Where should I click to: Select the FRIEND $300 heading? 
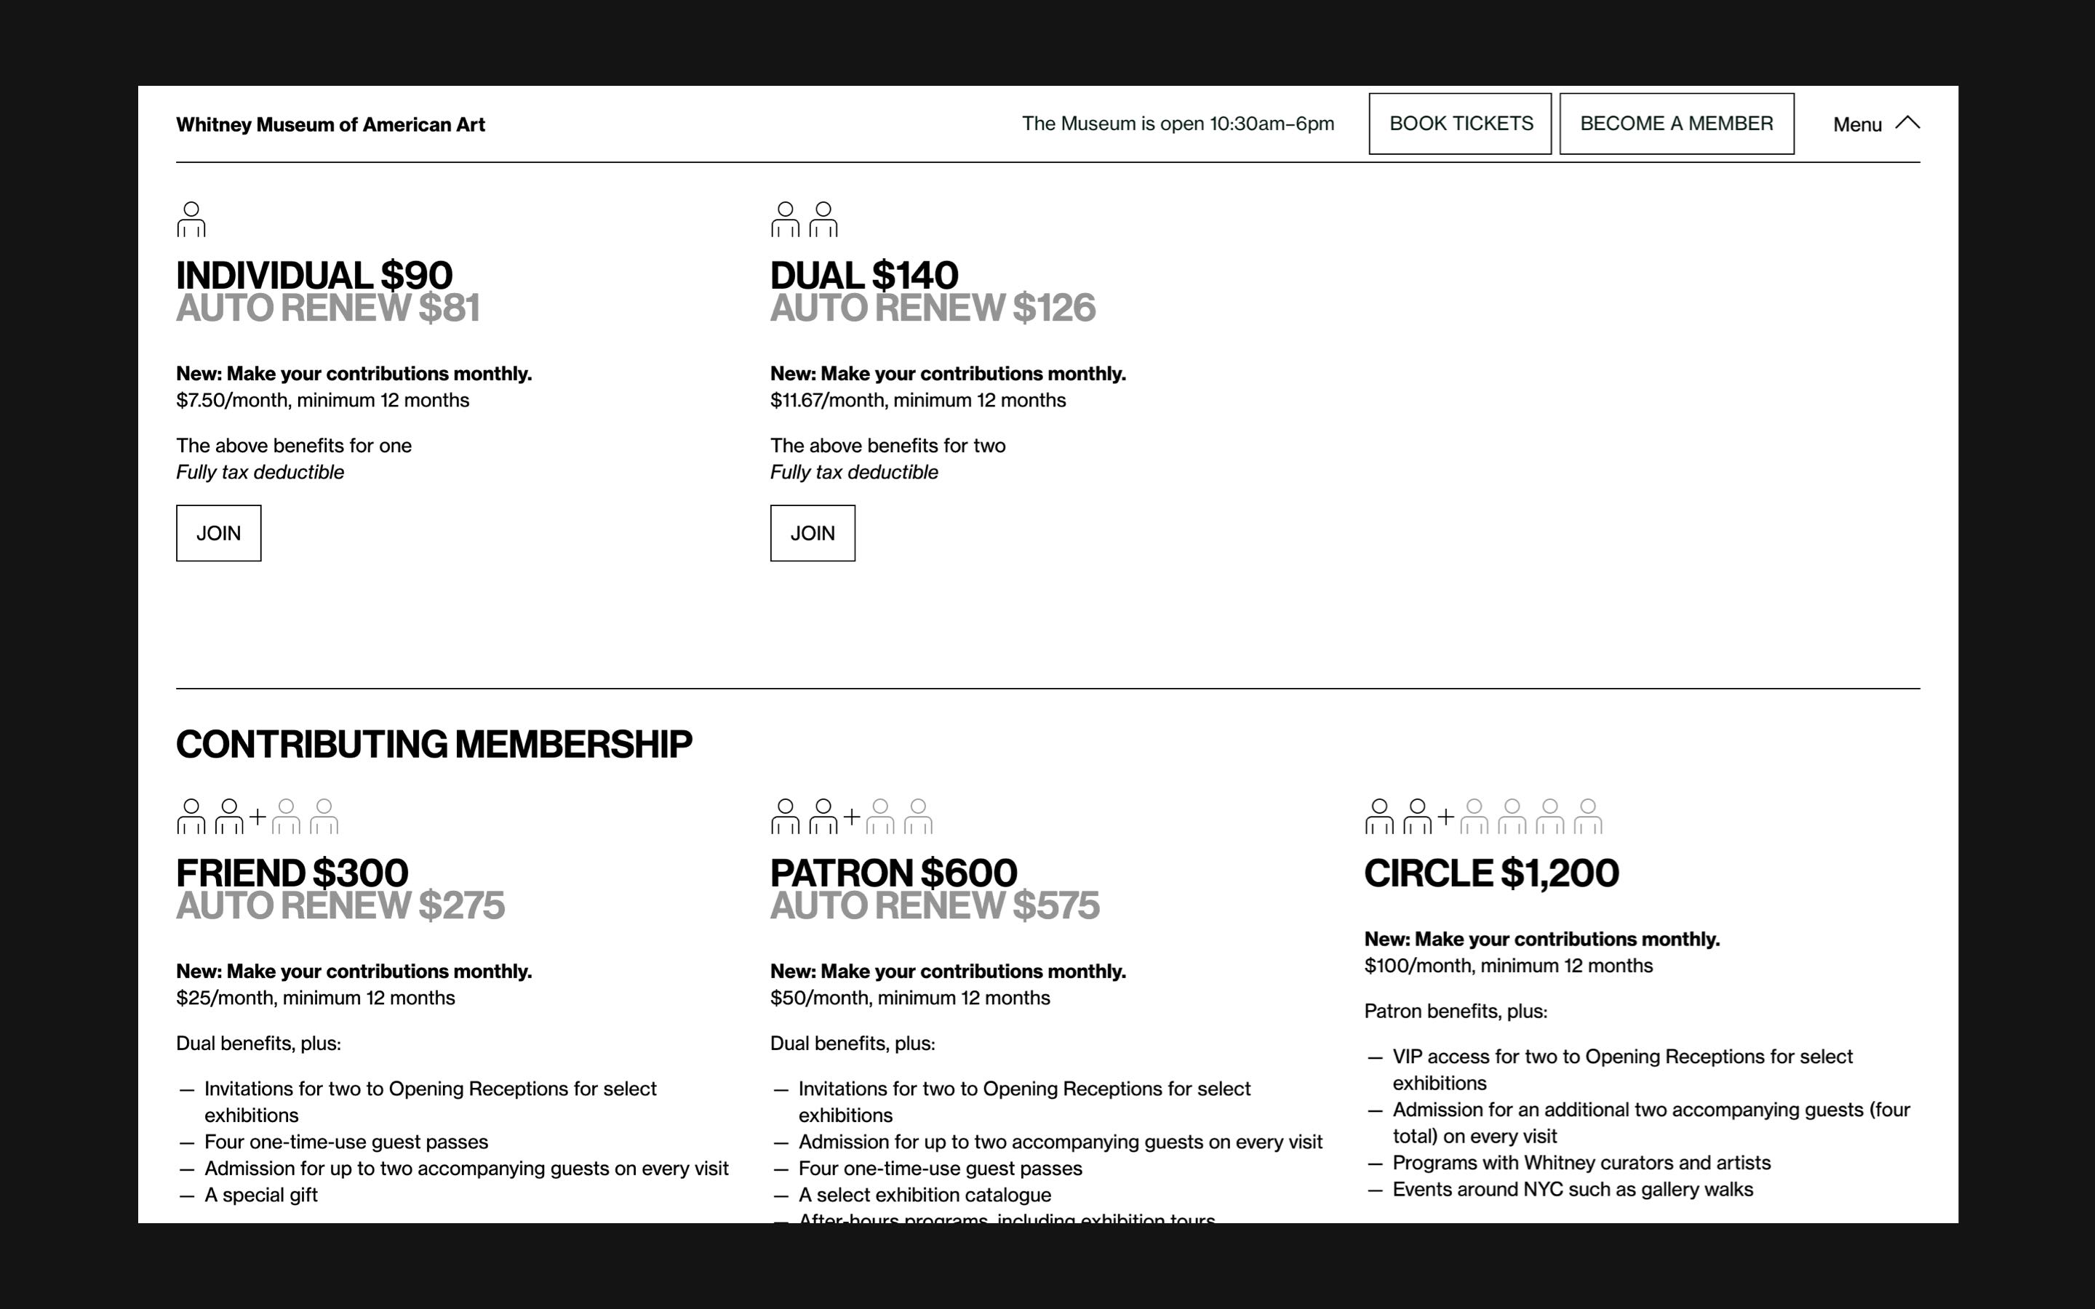[292, 873]
